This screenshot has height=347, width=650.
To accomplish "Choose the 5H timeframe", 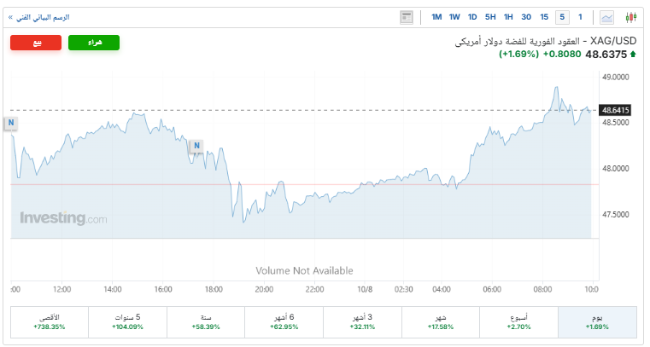I will click(x=490, y=17).
